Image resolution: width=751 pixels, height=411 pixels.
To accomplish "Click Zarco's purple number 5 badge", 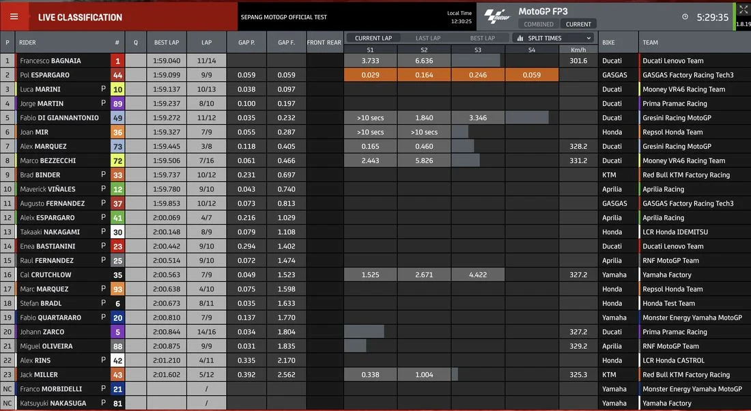I will (117, 332).
